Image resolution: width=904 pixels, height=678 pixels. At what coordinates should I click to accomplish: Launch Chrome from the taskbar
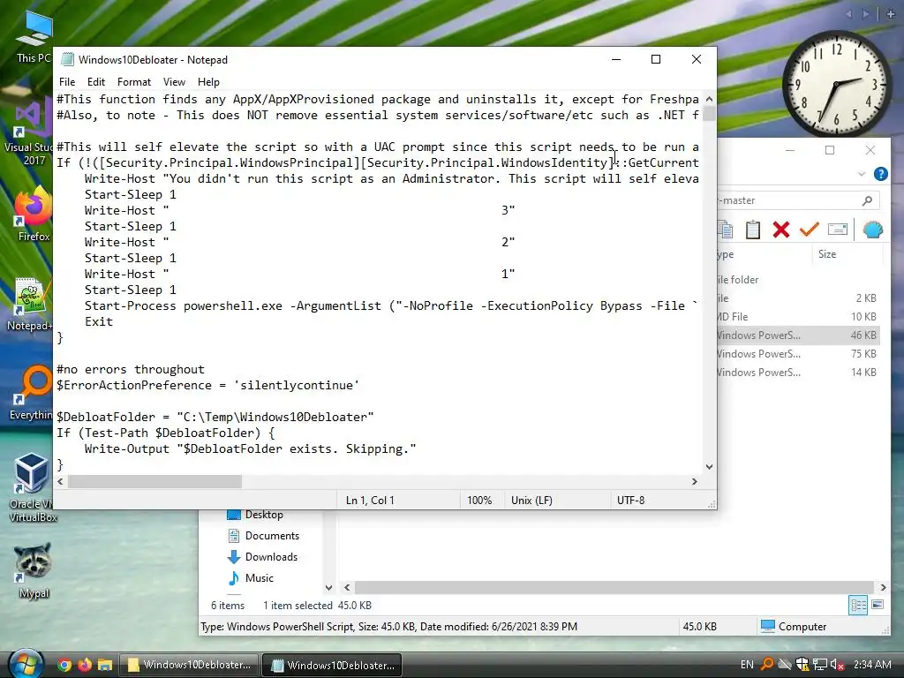(64, 665)
